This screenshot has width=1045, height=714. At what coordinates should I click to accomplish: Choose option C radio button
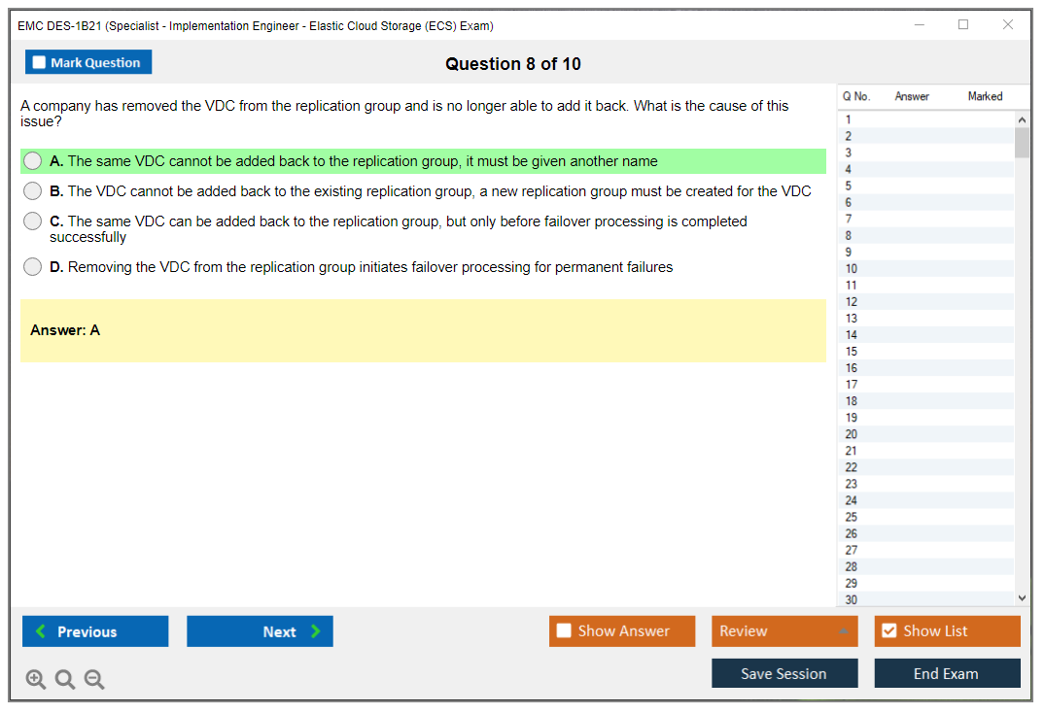point(33,221)
